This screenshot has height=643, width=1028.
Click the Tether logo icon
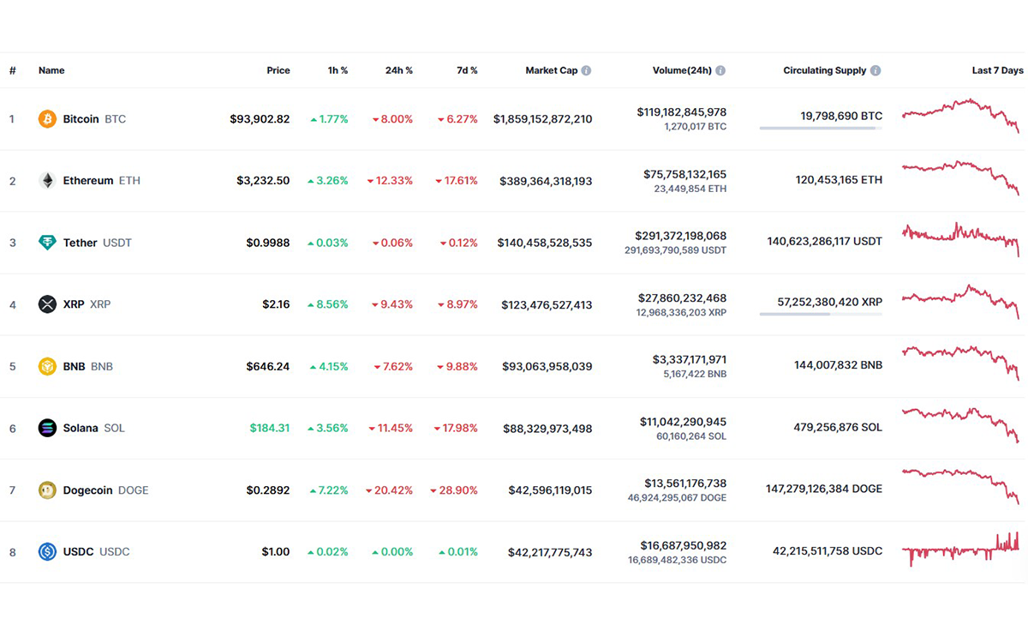coord(47,243)
